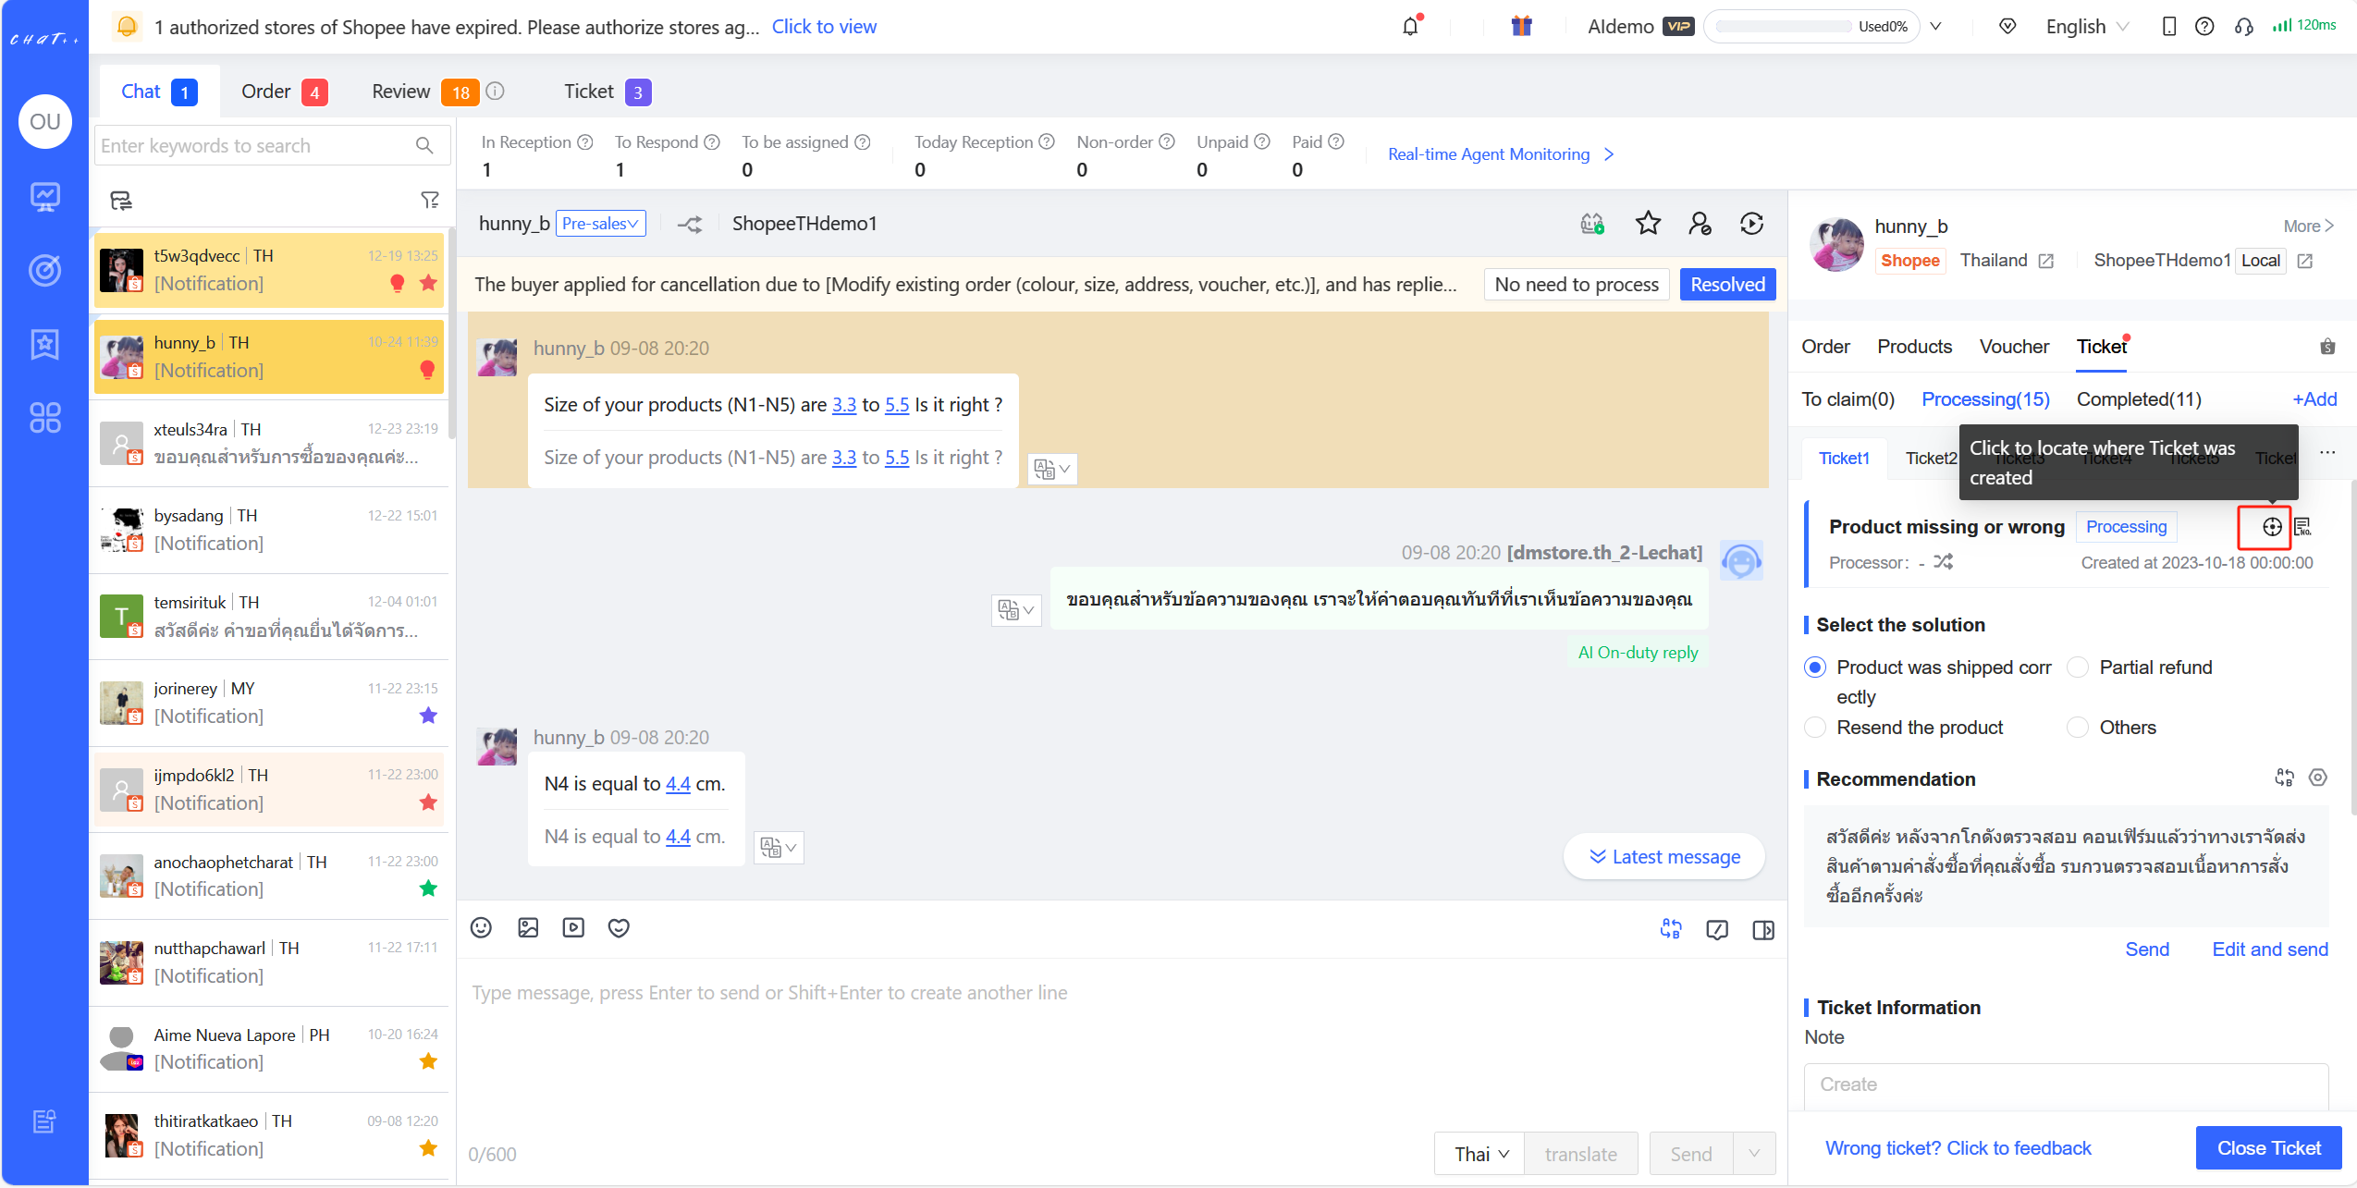Click the shuffle icon next to Pre-sales
The height and width of the screenshot is (1188, 2357).
pos(689,224)
